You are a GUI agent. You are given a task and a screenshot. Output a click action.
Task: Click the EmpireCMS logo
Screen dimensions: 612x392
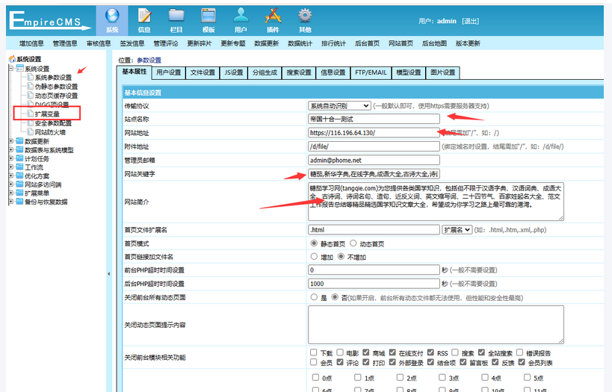pos(49,21)
